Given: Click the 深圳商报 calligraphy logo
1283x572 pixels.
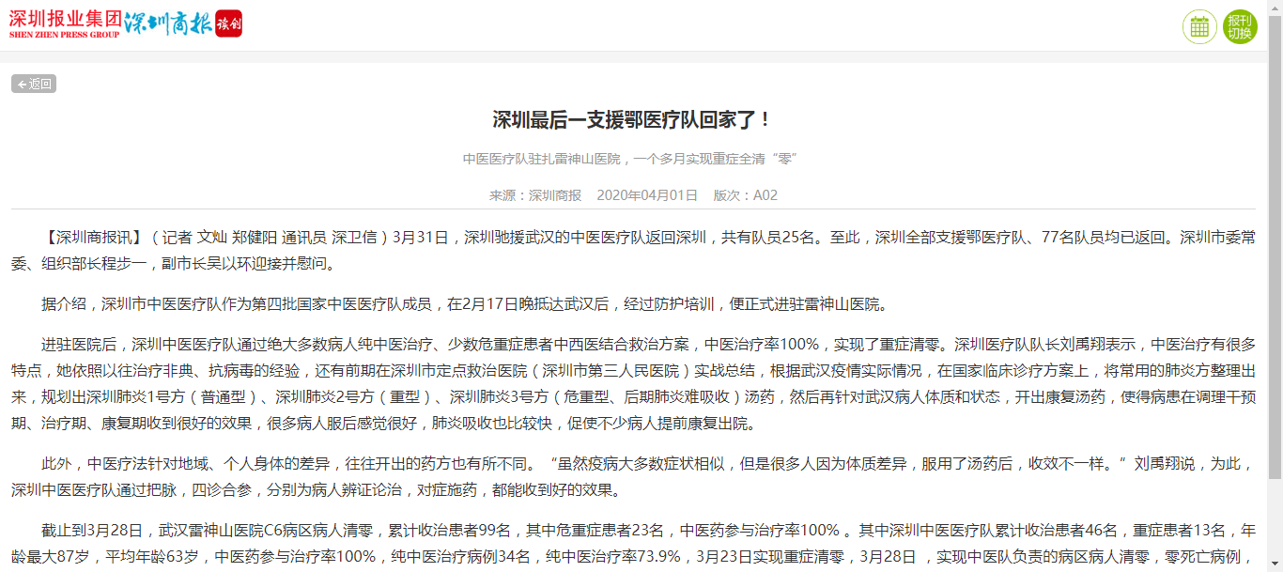Looking at the screenshot, I should pos(168,23).
